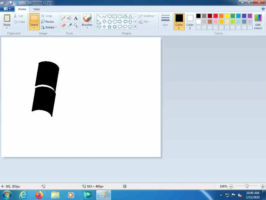Activate Color 1 foreground selector
Screen dimensions: 266x200
click(179, 22)
